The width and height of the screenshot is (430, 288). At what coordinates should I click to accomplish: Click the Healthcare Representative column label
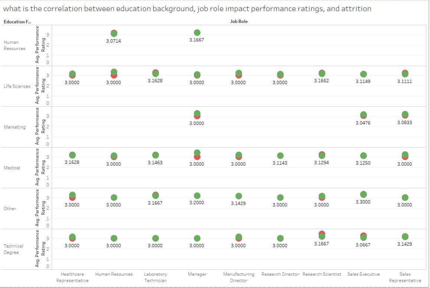[x=72, y=277]
